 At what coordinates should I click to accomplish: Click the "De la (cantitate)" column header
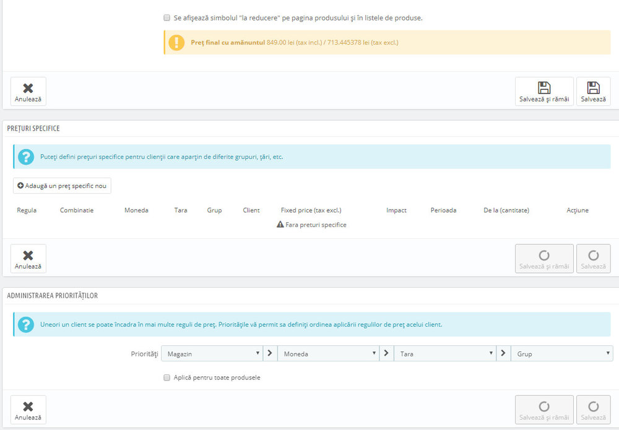coord(506,210)
